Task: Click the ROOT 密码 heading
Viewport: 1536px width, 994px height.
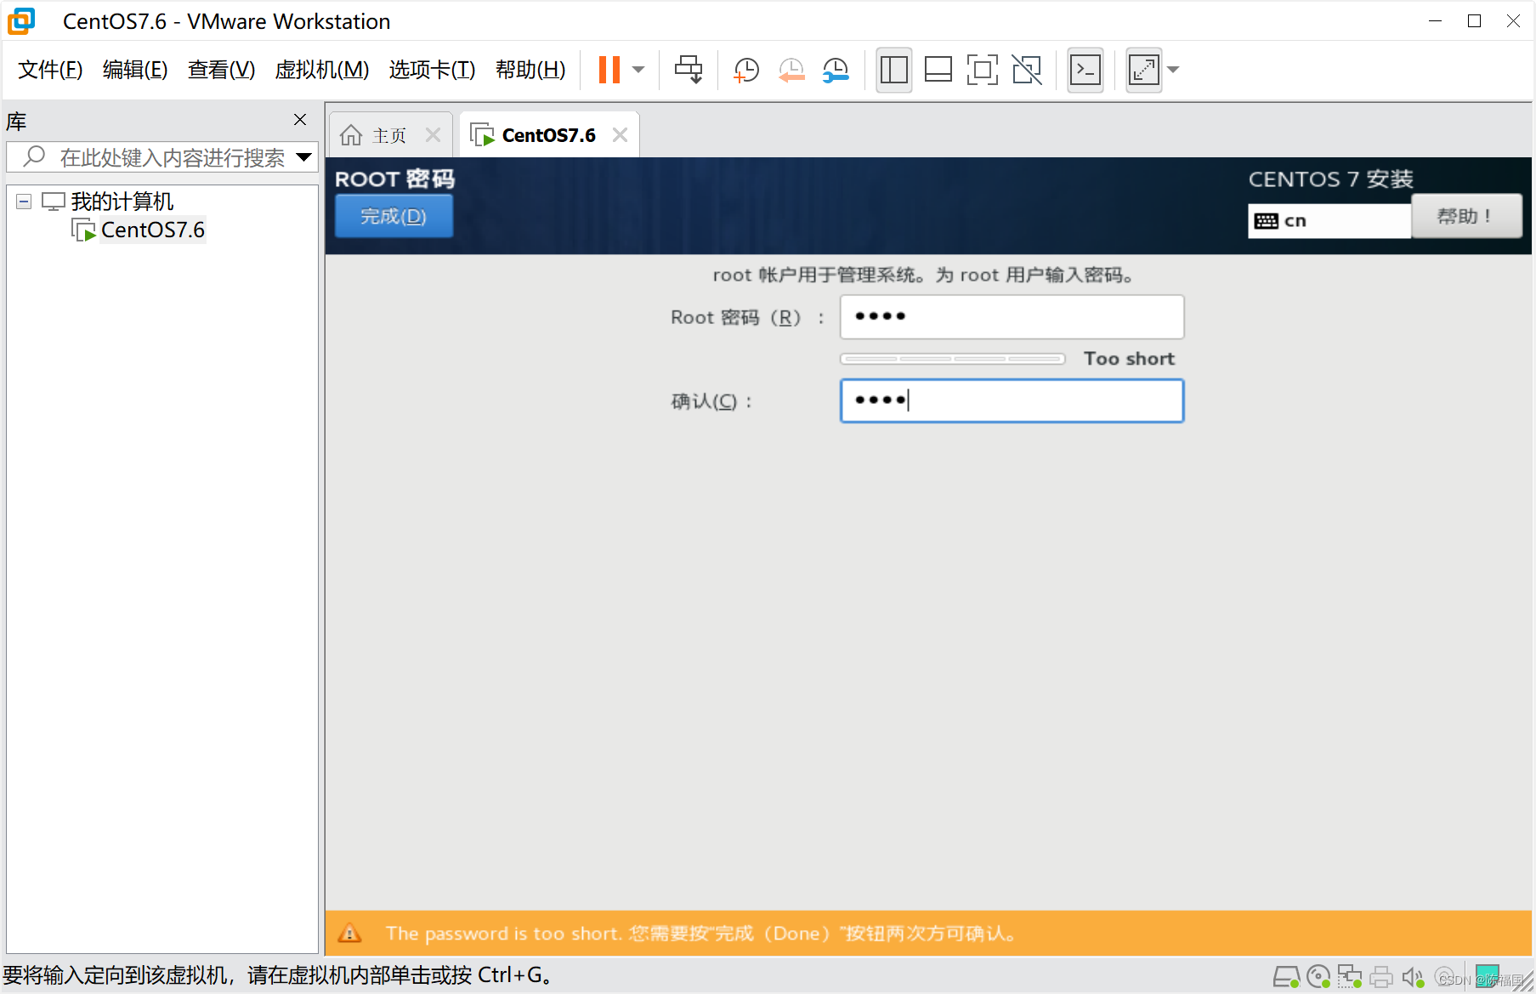Action: click(x=394, y=179)
